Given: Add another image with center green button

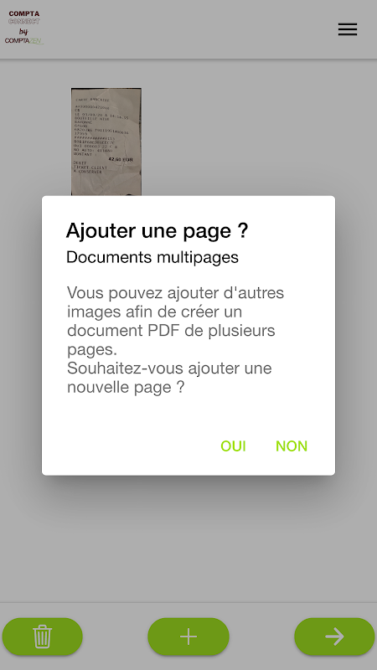Looking at the screenshot, I should [x=188, y=636].
